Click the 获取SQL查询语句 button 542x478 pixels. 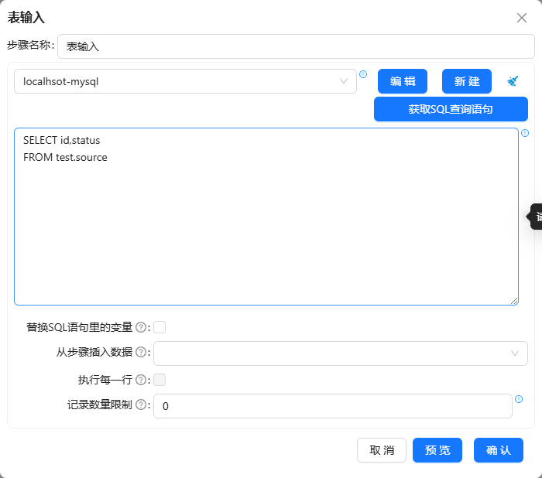pyautogui.click(x=451, y=109)
